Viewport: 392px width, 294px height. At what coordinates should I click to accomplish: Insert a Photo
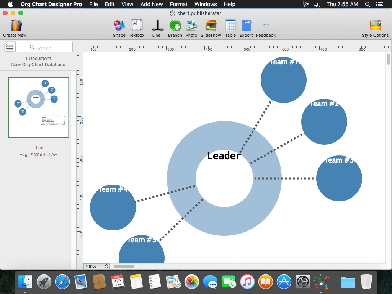191,26
